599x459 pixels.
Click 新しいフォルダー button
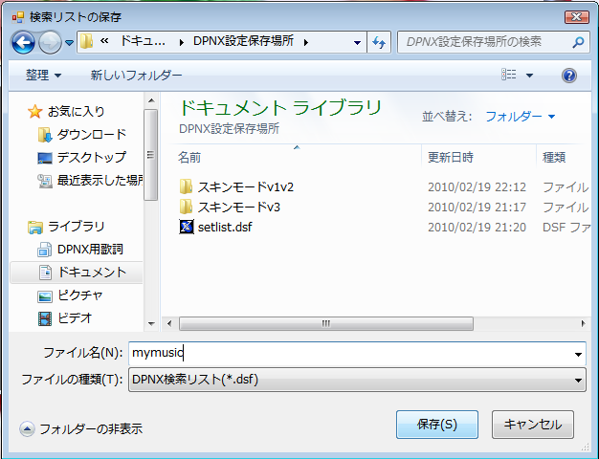(136, 76)
